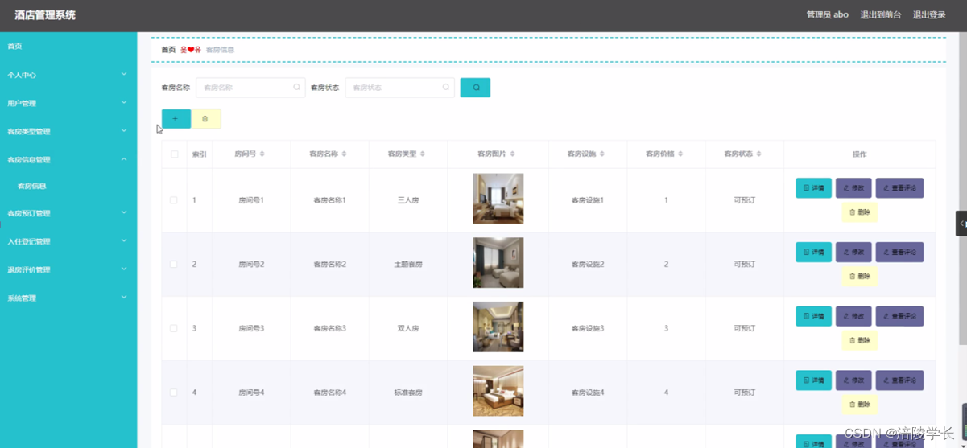Click 修改 for room 房间号4
The width and height of the screenshot is (967, 448).
[853, 380]
